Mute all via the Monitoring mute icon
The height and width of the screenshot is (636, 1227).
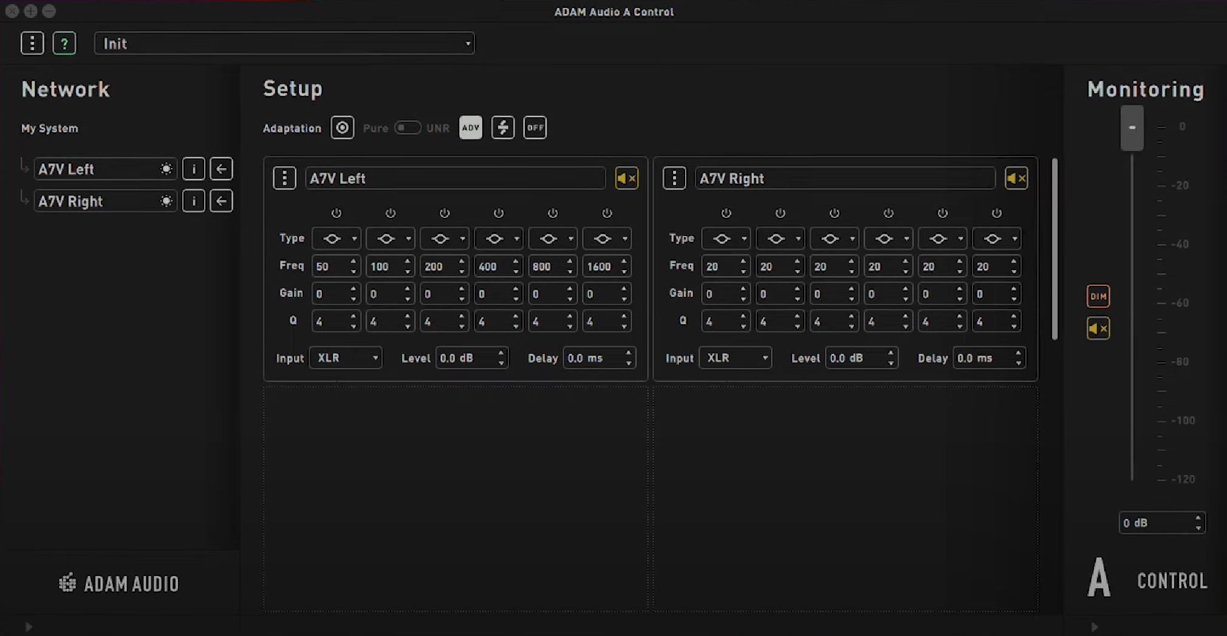pyautogui.click(x=1098, y=329)
